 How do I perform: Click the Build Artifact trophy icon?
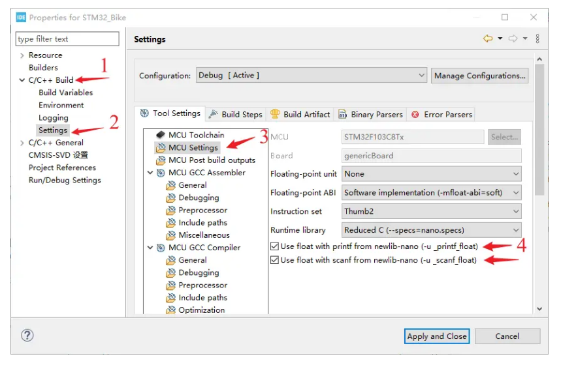(x=275, y=114)
